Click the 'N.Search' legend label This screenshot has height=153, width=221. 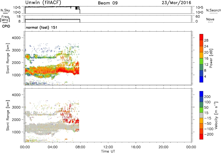click(x=214, y=10)
